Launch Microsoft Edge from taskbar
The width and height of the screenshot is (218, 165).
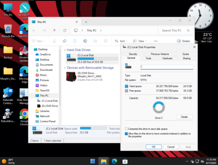click(114, 161)
